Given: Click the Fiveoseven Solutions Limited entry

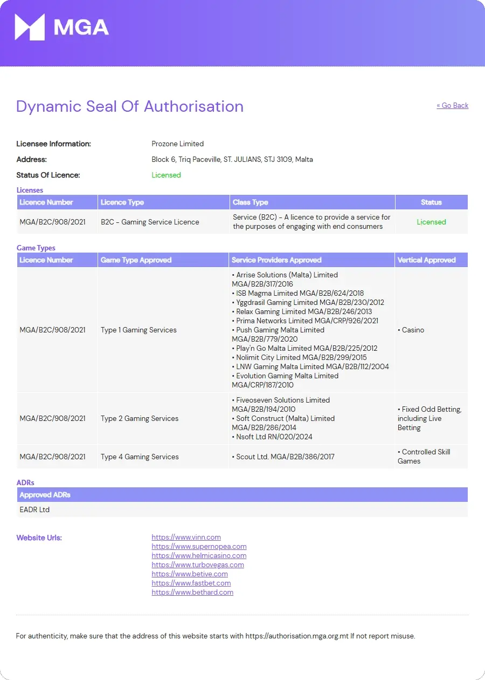Looking at the screenshot, I should (x=281, y=405).
